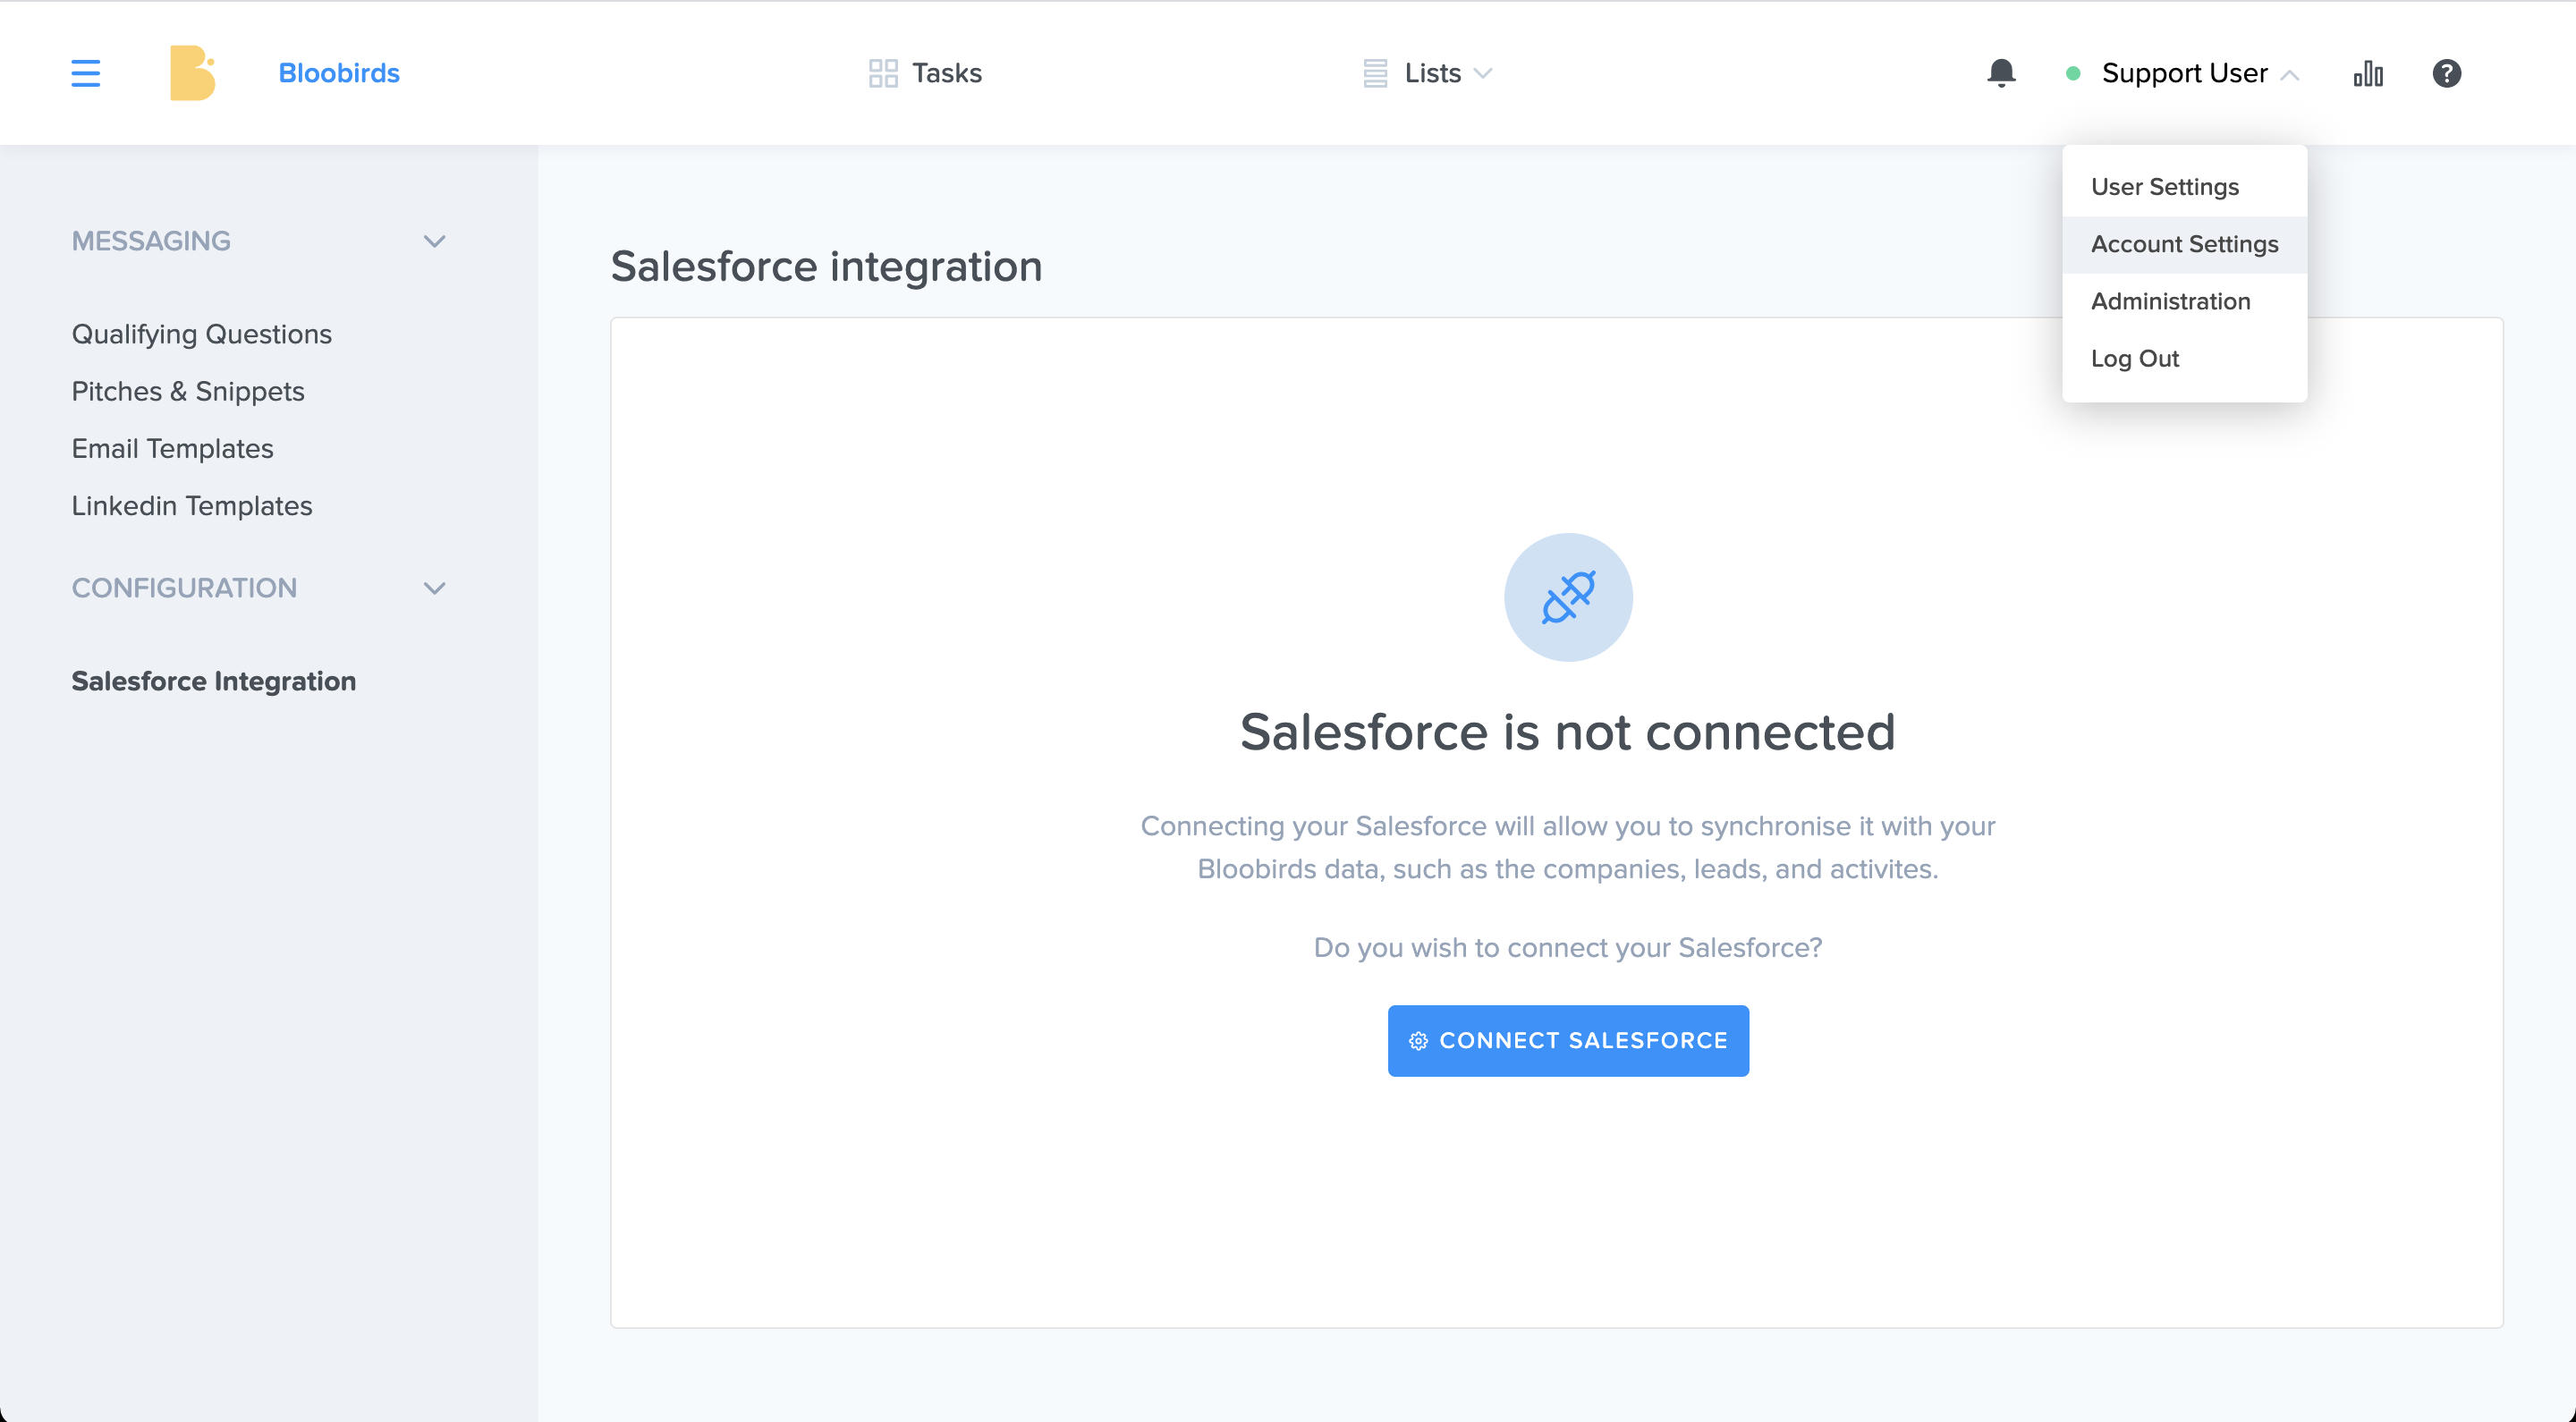Open the hamburger menu icon
The height and width of the screenshot is (1422, 2576).
pos(86,73)
